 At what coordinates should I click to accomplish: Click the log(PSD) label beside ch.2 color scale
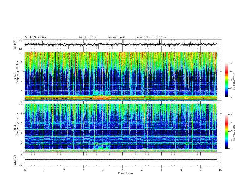[235, 133]
